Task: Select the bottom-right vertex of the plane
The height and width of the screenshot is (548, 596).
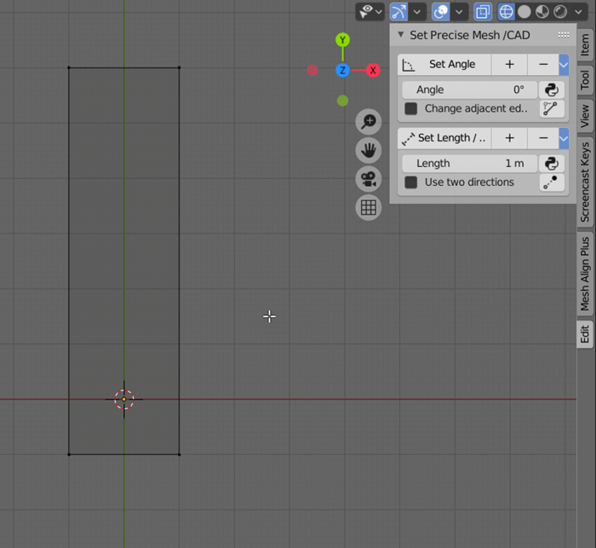Action: [x=179, y=454]
